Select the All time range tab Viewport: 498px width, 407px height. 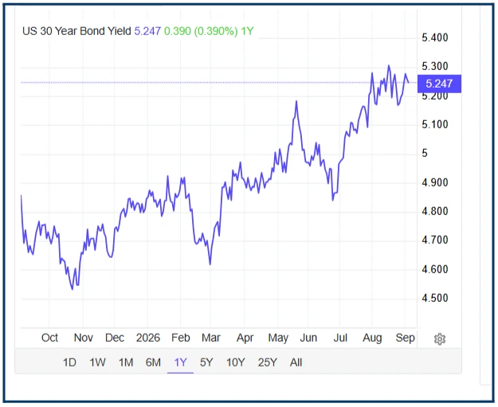296,362
